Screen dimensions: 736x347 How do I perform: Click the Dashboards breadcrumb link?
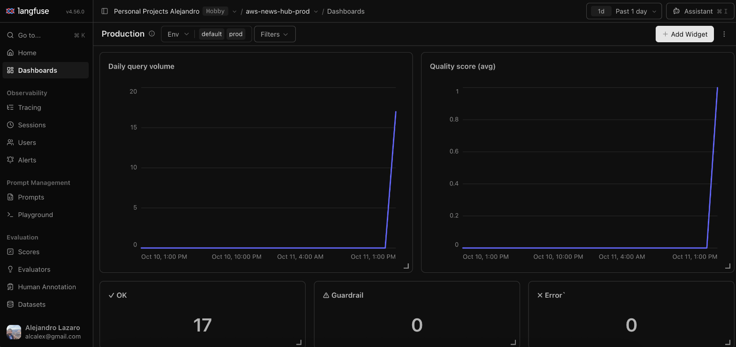coord(346,11)
